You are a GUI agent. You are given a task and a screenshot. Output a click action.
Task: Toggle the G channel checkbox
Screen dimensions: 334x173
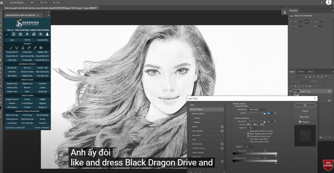pyautogui.click(x=255, y=125)
